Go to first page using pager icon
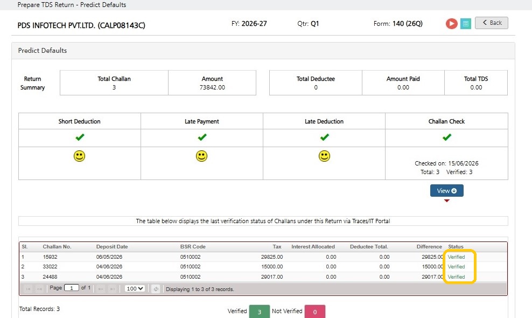Image resolution: width=532 pixels, height=318 pixels. [x=28, y=289]
